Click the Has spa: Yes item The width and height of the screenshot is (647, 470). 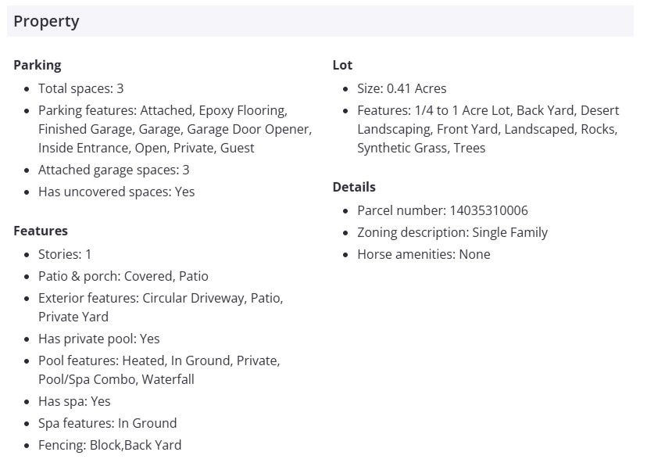pos(74,401)
